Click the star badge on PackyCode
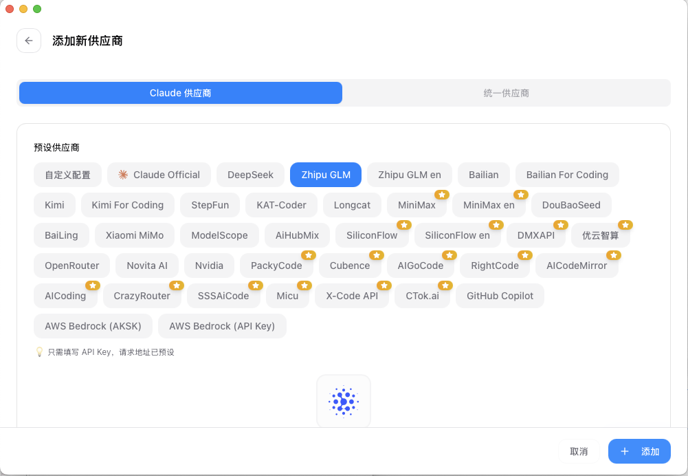 [x=309, y=255]
